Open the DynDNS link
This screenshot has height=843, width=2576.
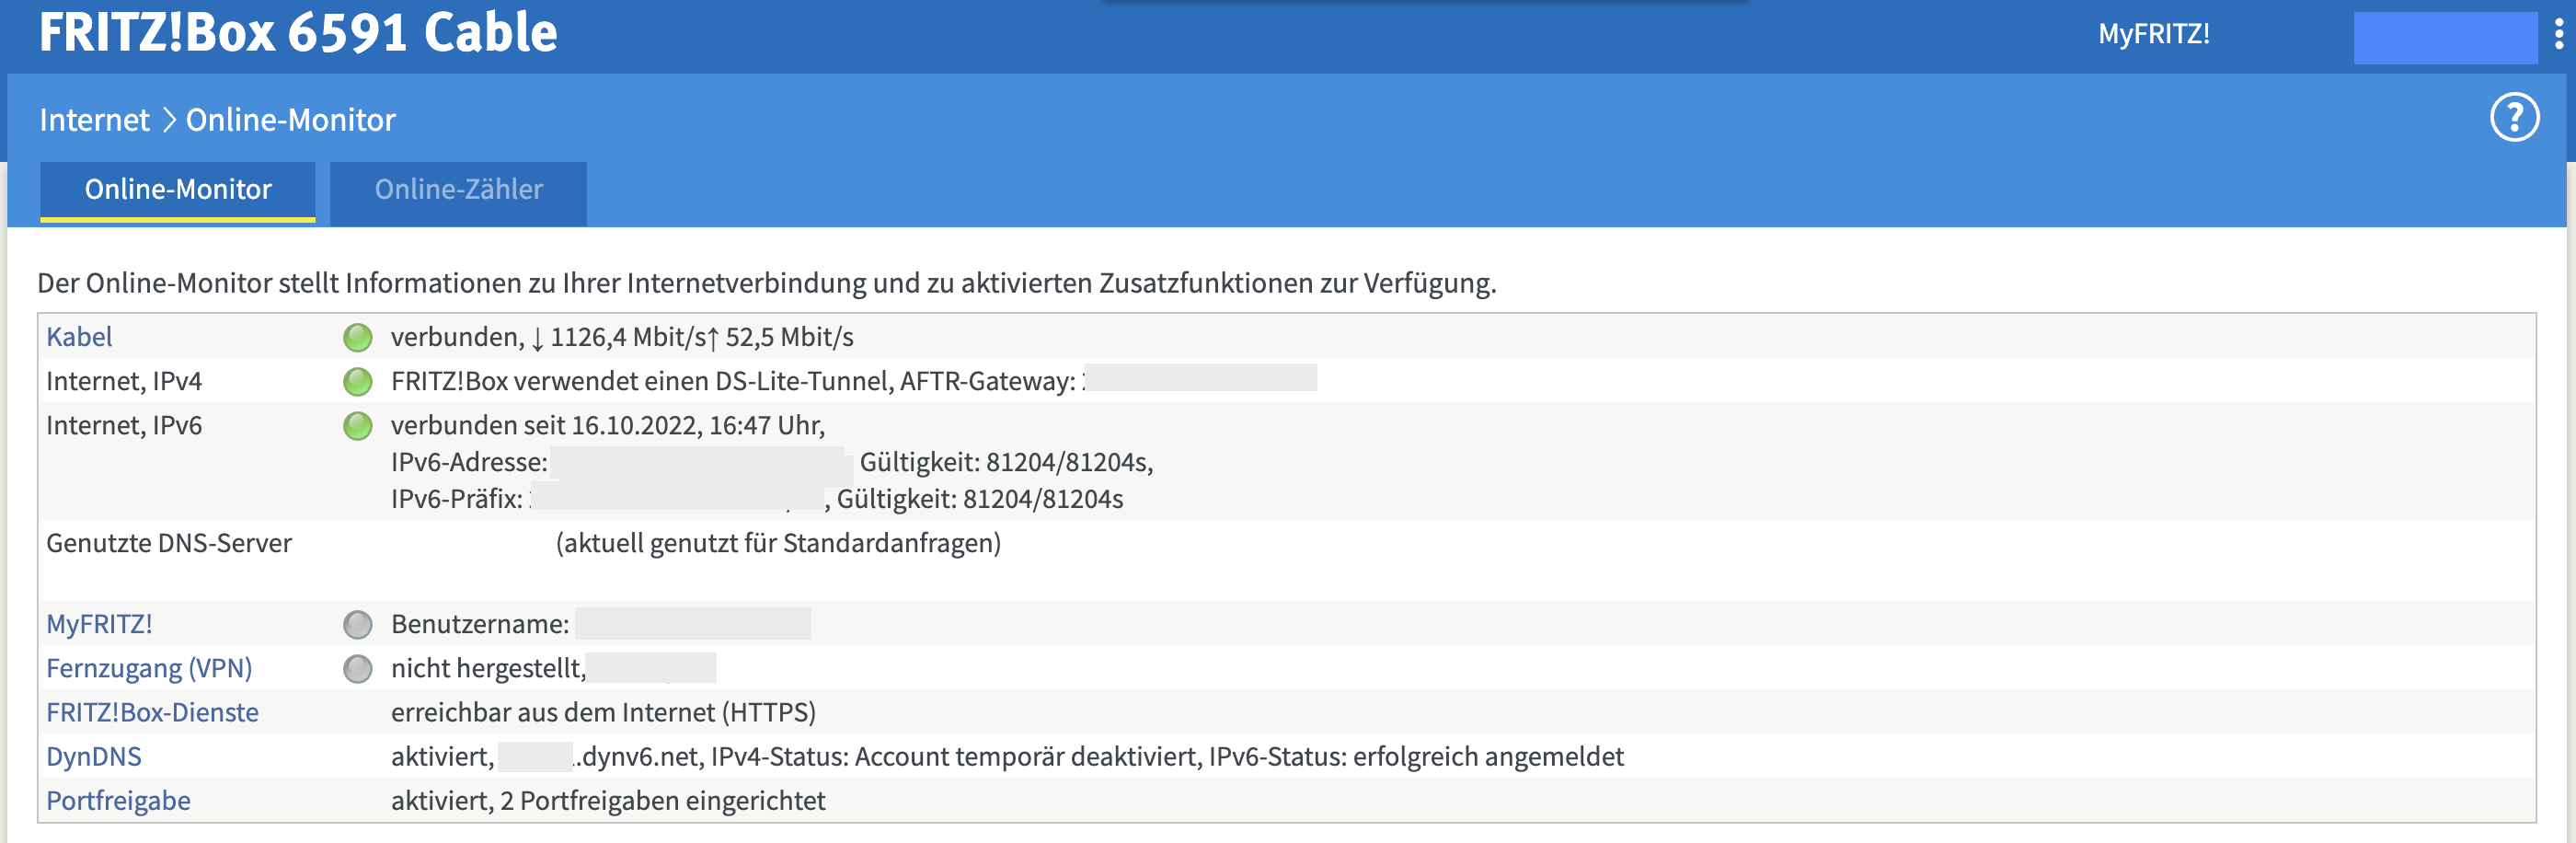pyautogui.click(x=94, y=756)
